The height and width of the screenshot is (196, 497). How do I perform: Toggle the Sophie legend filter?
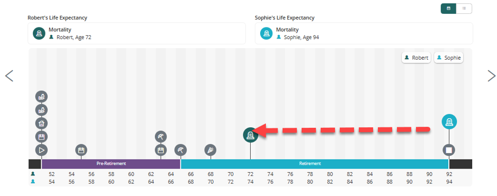(448, 58)
